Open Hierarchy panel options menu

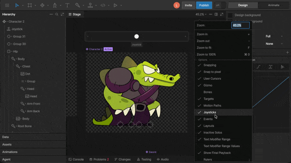[x=51, y=14]
